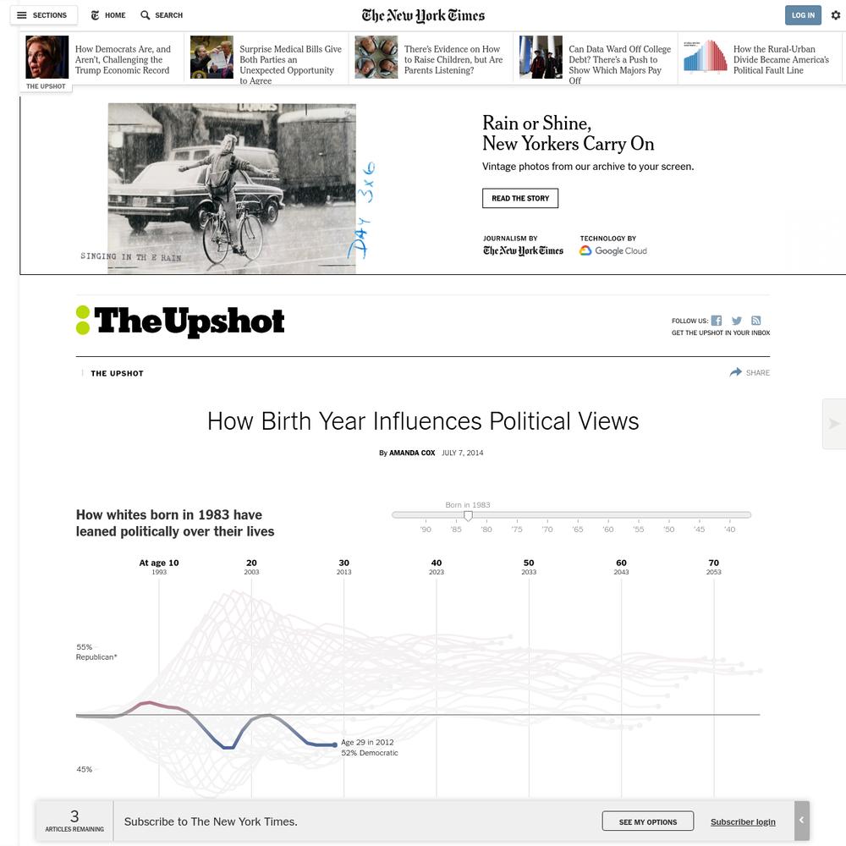Click Get The Upshot In Your Inbox

720,332
